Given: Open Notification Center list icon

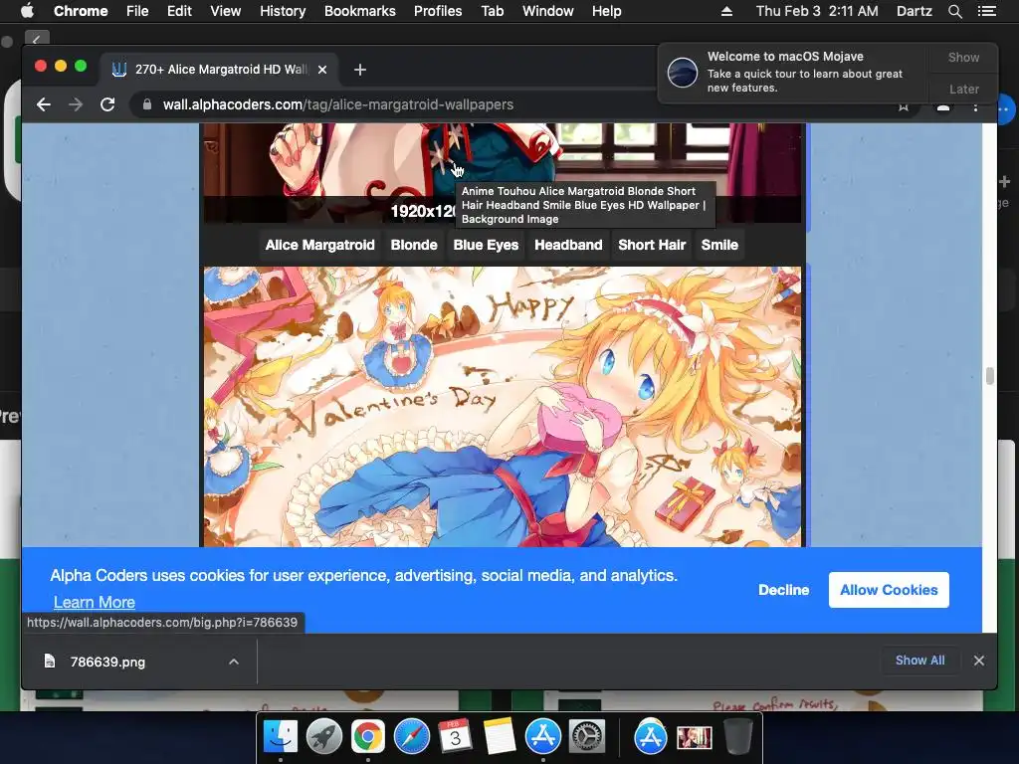Looking at the screenshot, I should (x=986, y=11).
